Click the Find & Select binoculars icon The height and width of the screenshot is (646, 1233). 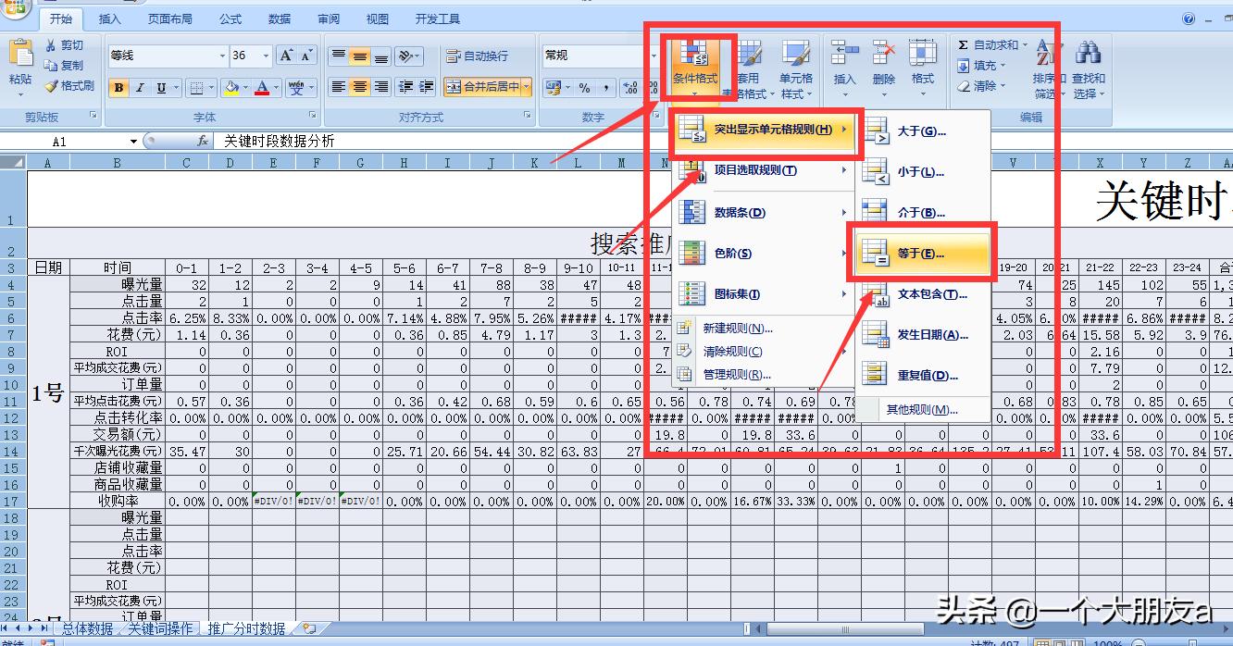tap(1088, 56)
